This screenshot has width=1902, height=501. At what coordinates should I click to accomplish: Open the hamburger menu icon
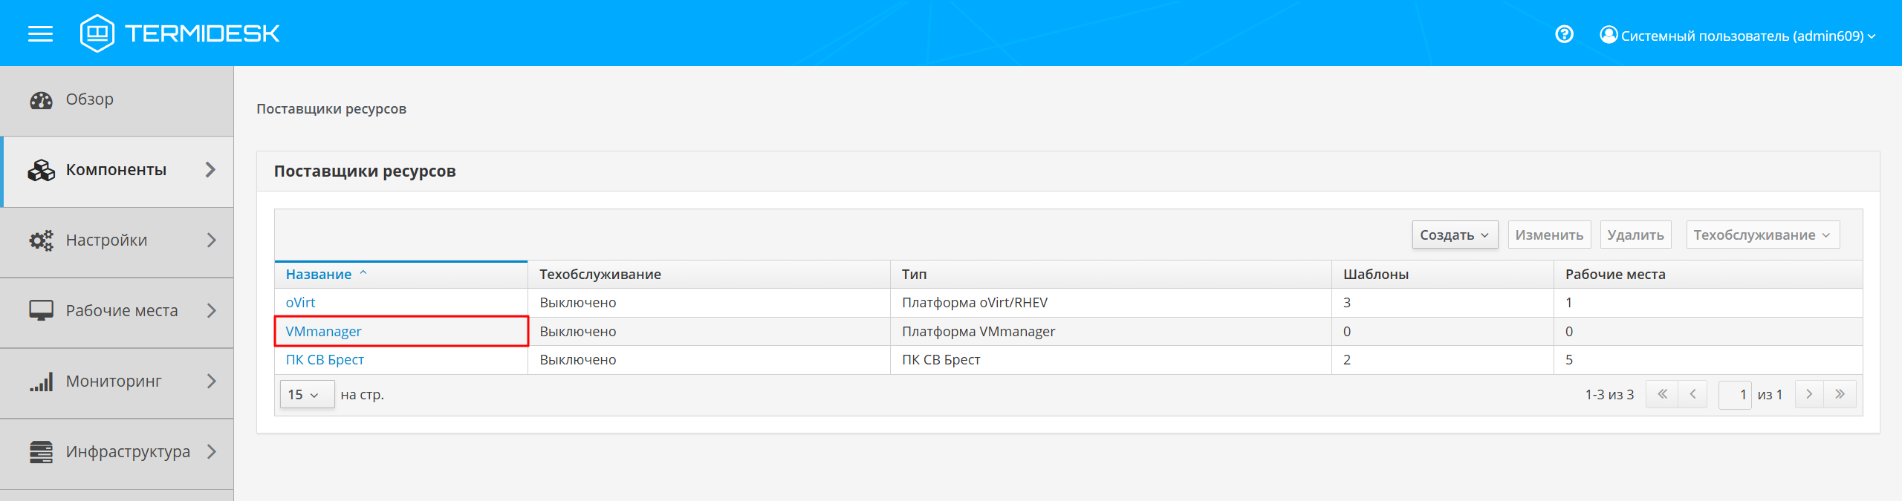[40, 34]
